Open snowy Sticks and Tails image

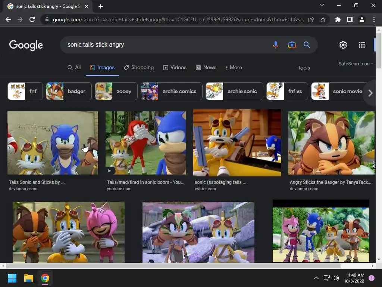pos(198,232)
